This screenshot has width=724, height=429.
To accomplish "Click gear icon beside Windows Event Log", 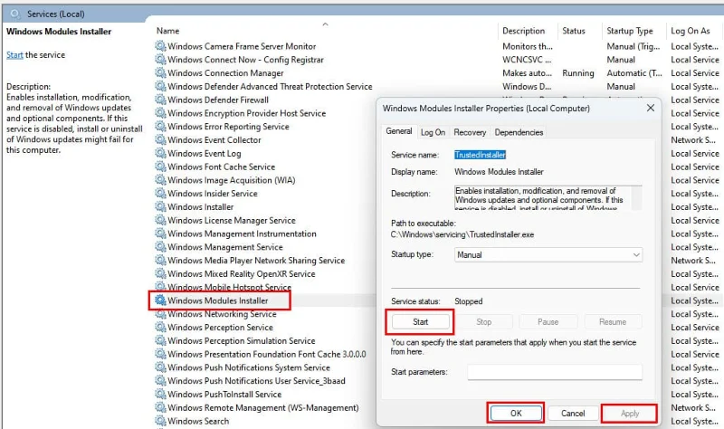I will pos(160,153).
